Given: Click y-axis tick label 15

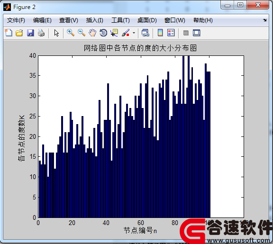Looking at the screenshot, I should (33, 157).
